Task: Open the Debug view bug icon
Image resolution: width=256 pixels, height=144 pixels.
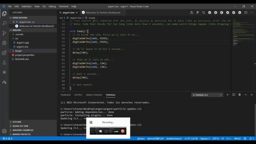Action: tap(4, 43)
